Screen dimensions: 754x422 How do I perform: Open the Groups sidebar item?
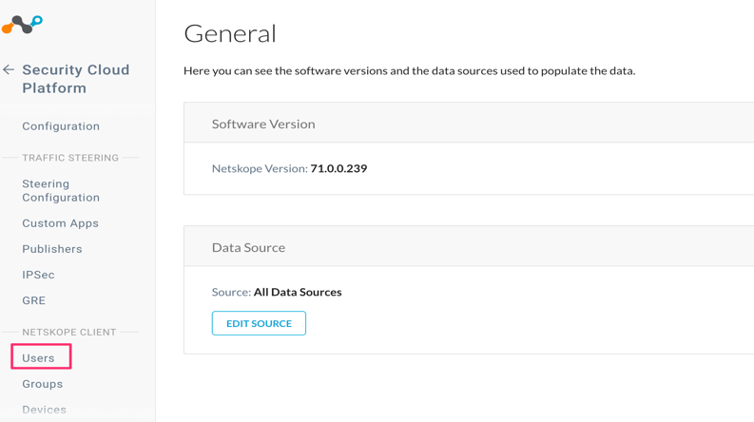pyautogui.click(x=43, y=384)
